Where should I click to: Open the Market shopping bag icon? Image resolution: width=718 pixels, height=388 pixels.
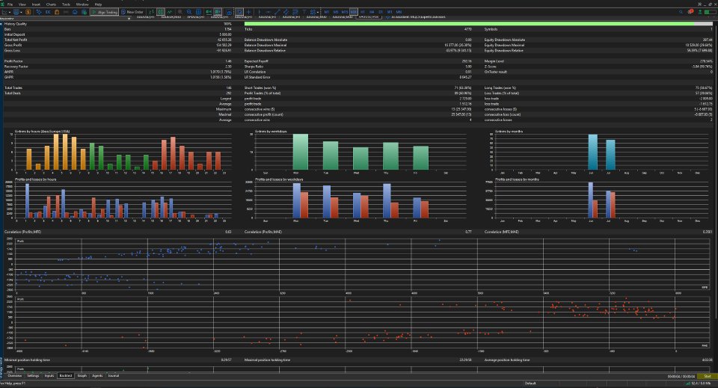[x=57, y=12]
